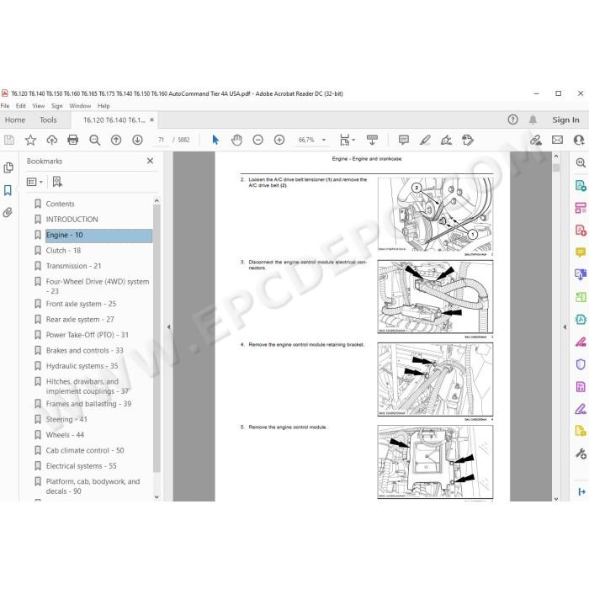Viewport: 589px width, 589px height.
Task: Click the current page number field
Action: [x=162, y=141]
